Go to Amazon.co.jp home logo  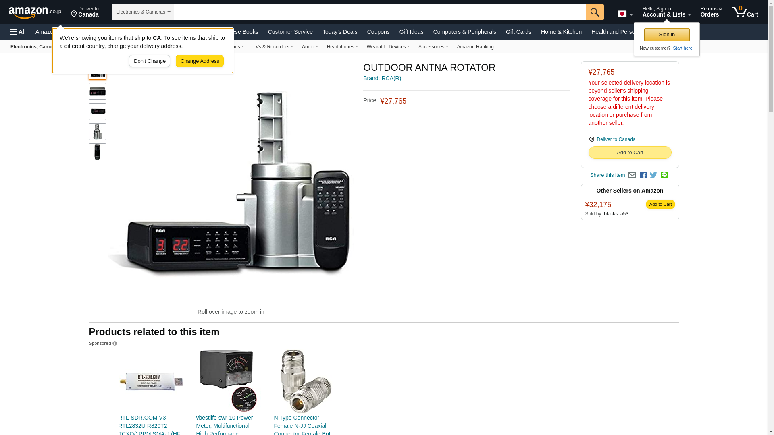(x=35, y=12)
